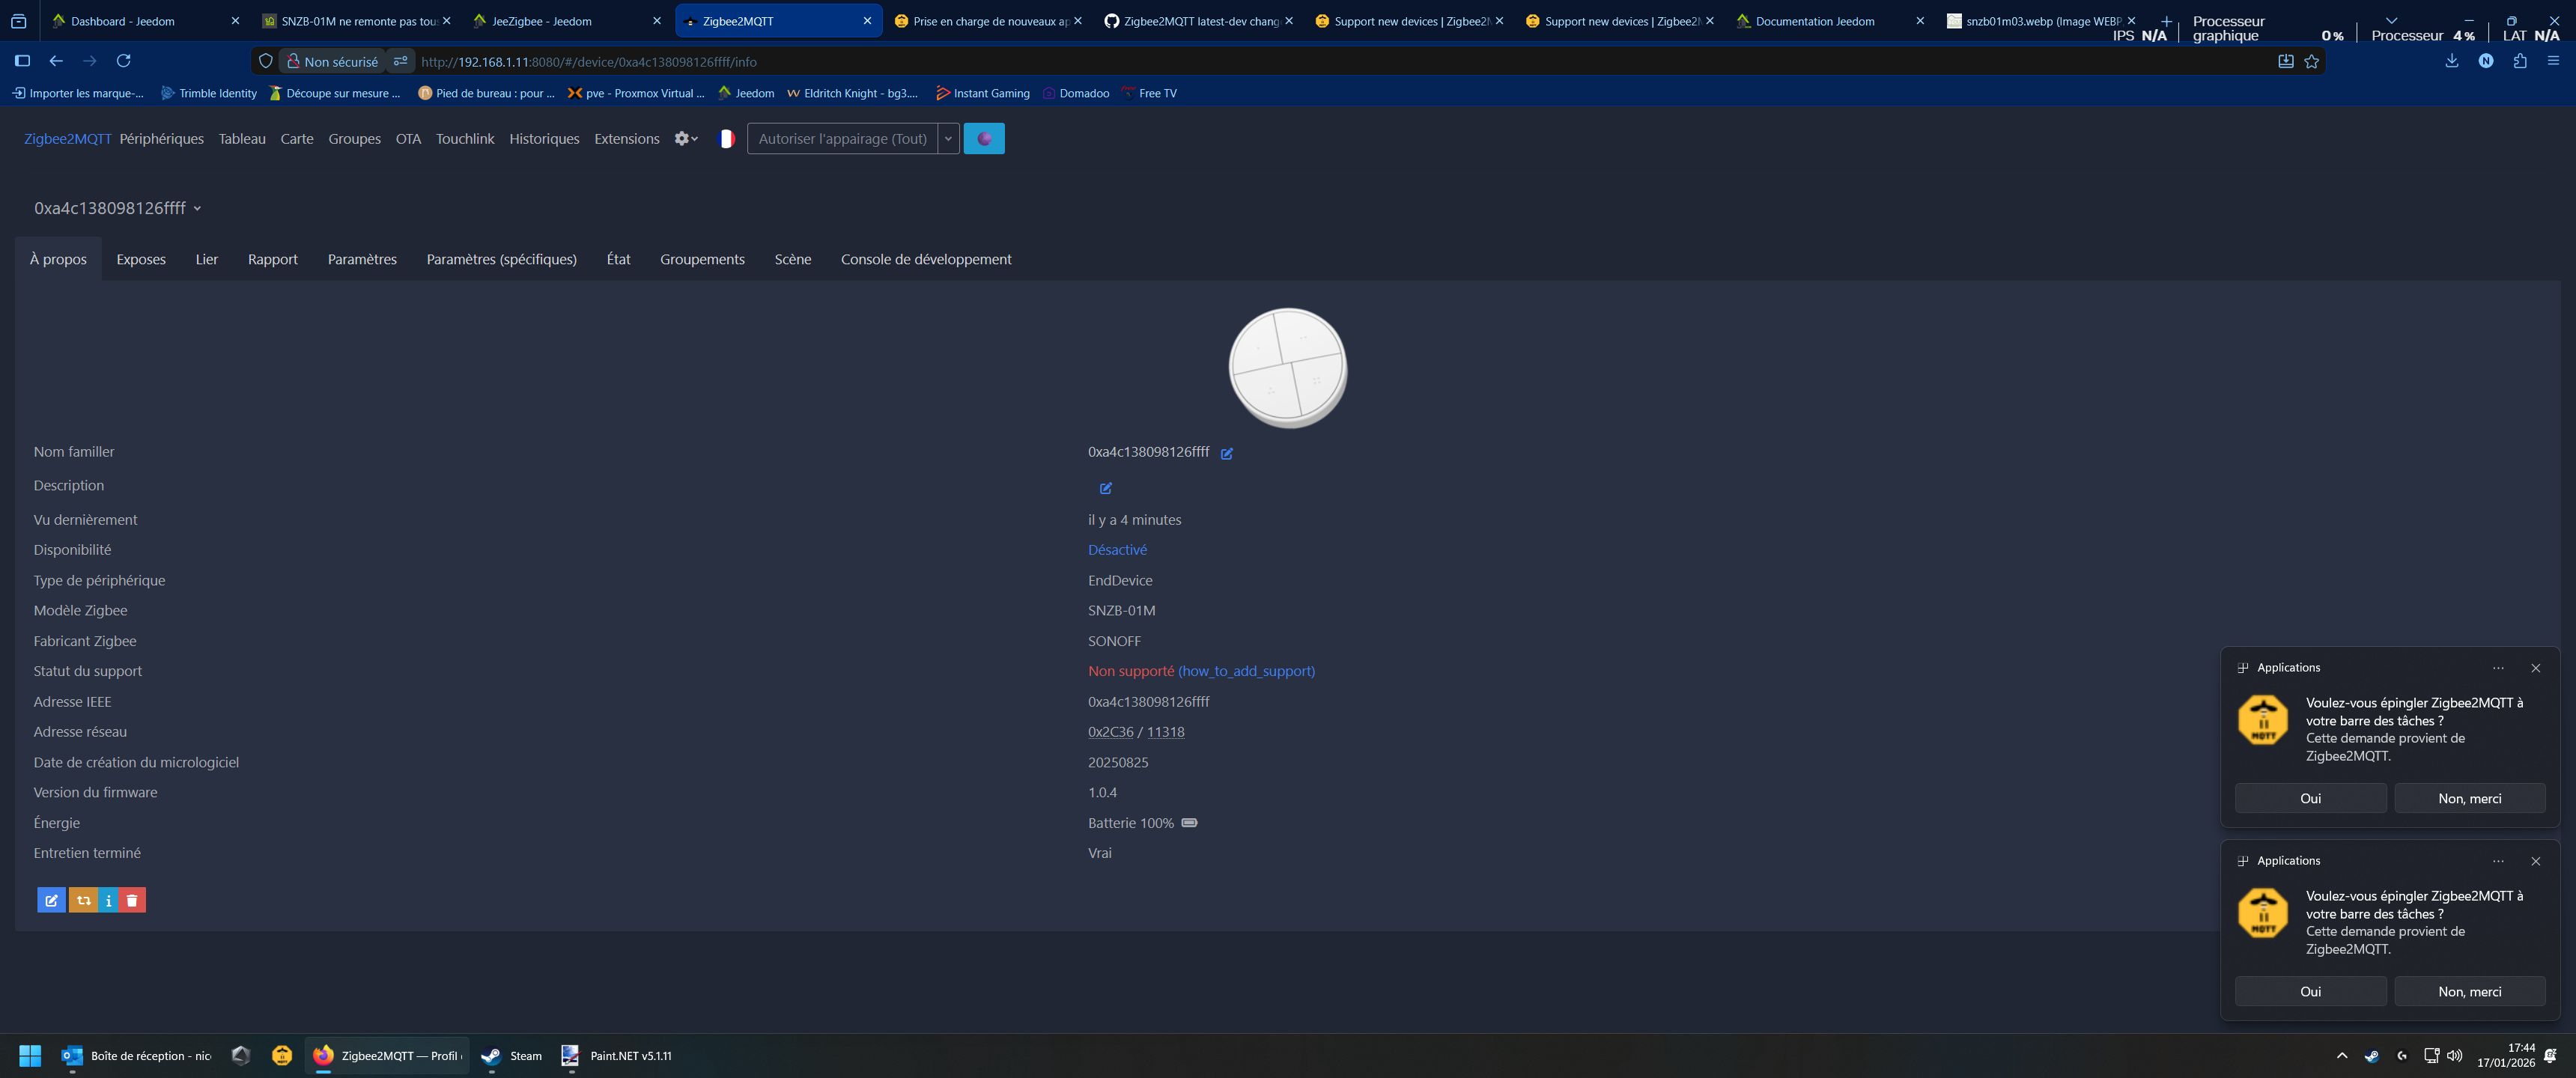Screen dimensions: 2576x1078
Task: Edit the friendly name pencil icon
Action: point(1227,453)
